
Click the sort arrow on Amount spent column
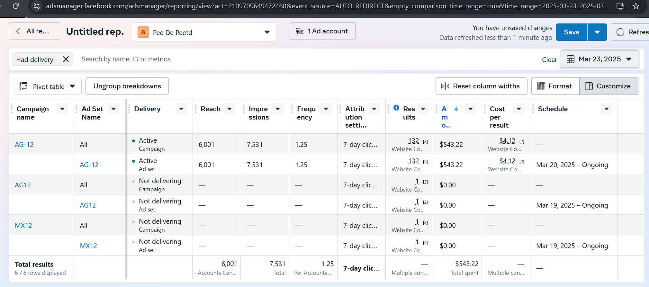coord(456,109)
